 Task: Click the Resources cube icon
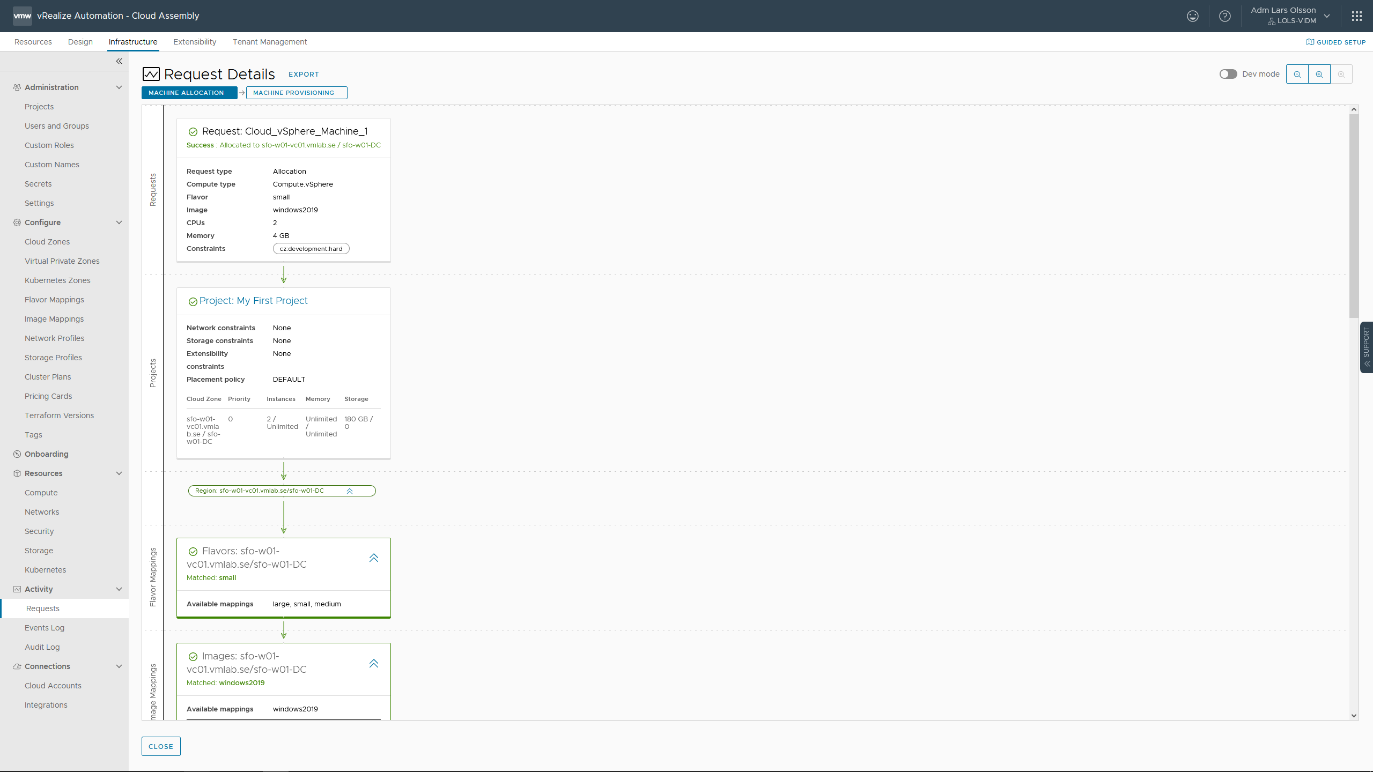click(x=17, y=473)
